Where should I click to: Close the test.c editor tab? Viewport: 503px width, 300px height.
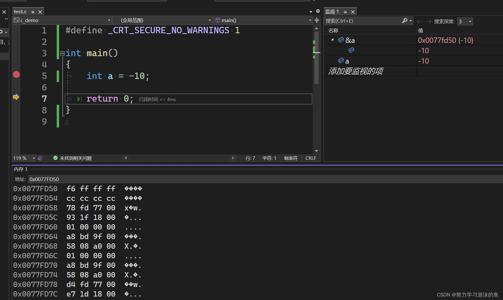[x=40, y=12]
